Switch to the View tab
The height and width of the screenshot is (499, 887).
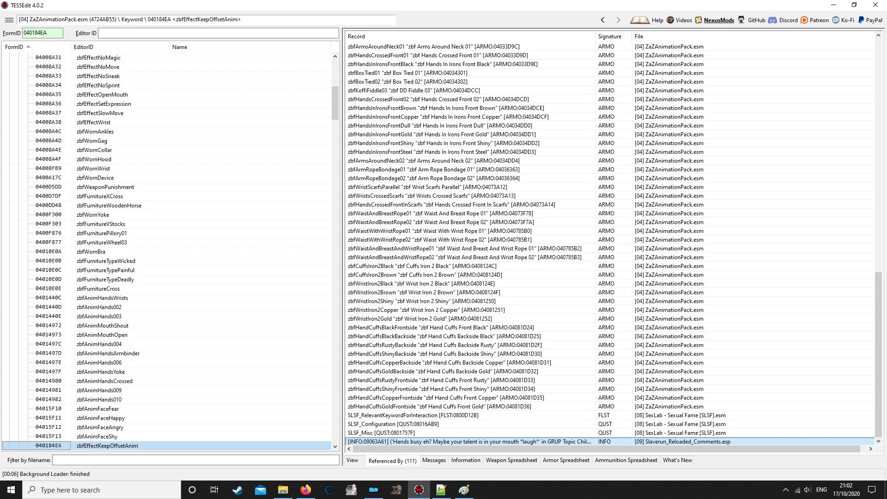click(352, 460)
